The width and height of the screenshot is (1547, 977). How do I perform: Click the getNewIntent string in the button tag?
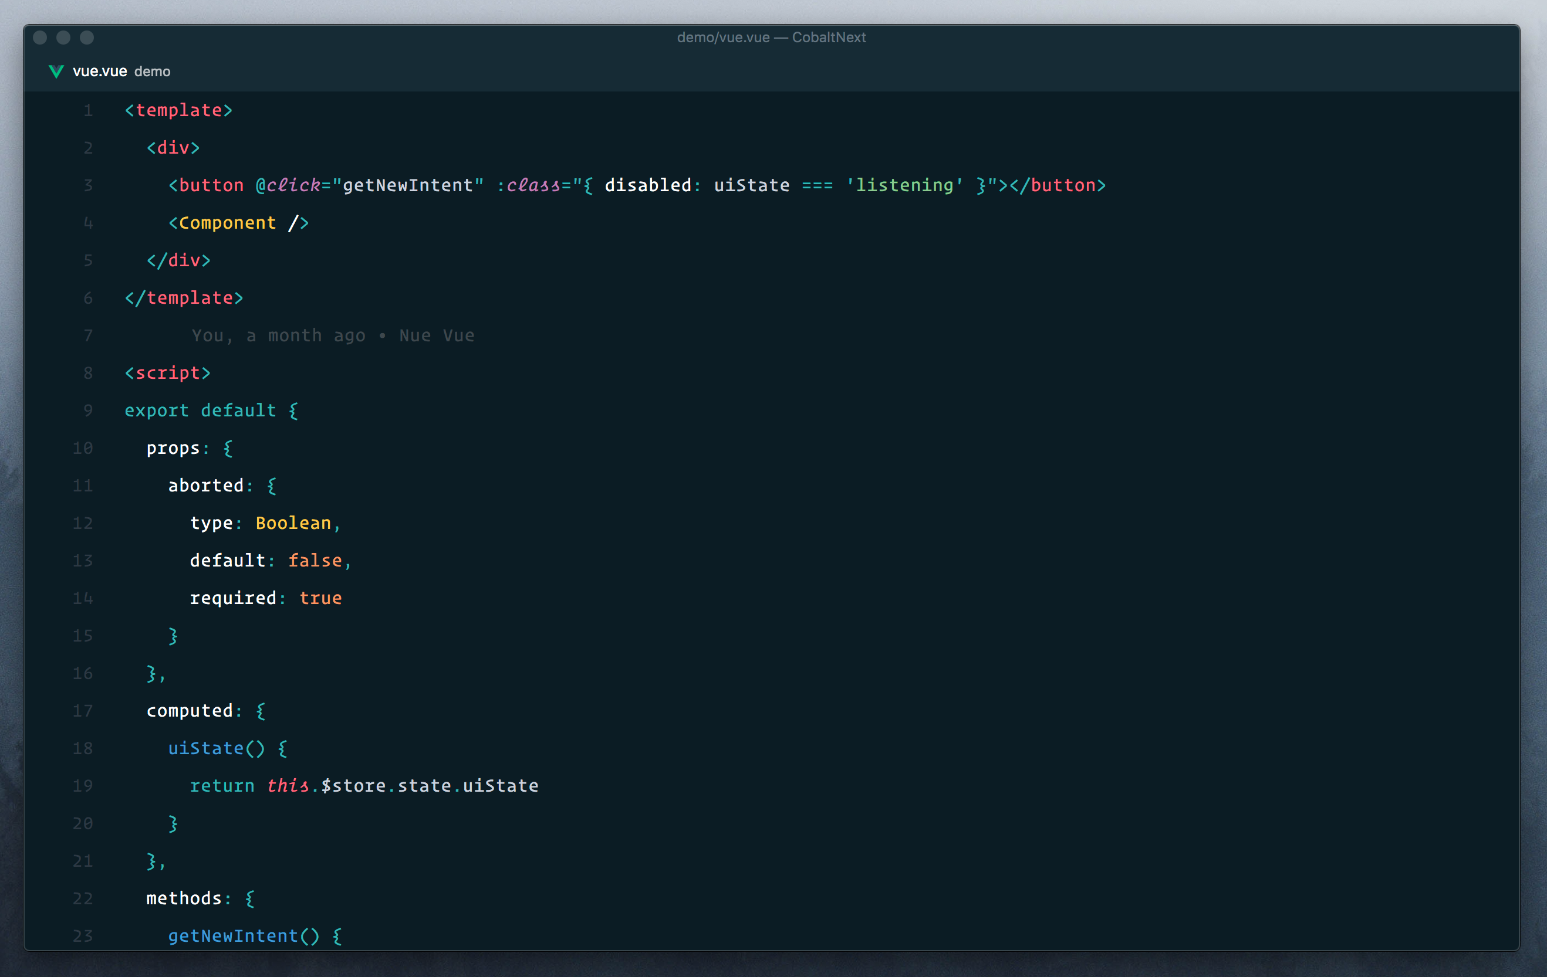point(407,185)
